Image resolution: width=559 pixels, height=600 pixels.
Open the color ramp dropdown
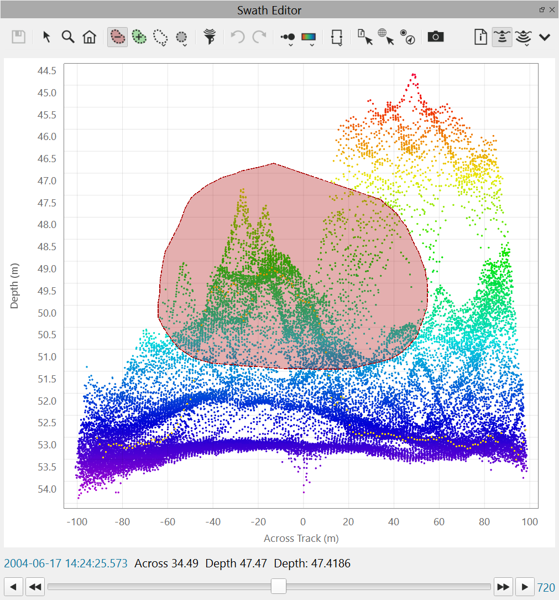(x=309, y=38)
